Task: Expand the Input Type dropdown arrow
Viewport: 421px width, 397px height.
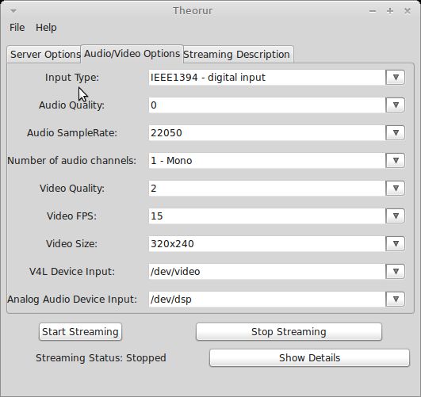Action: [x=395, y=78]
